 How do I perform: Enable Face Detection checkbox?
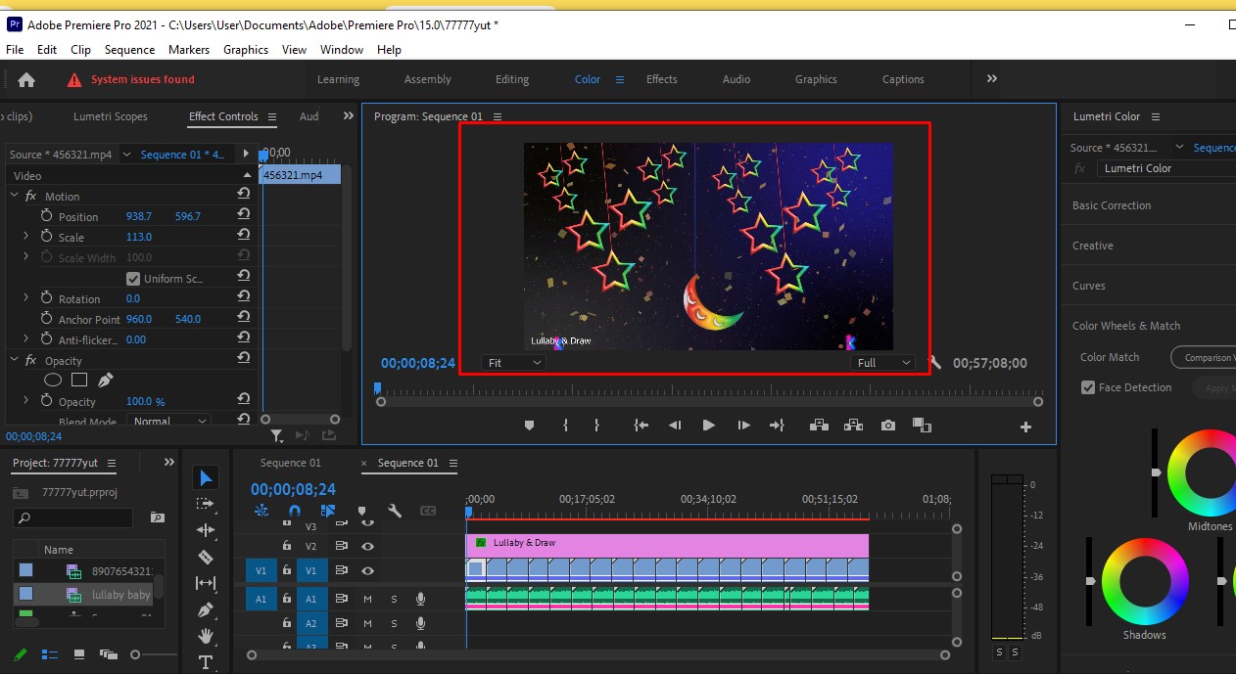(1088, 387)
